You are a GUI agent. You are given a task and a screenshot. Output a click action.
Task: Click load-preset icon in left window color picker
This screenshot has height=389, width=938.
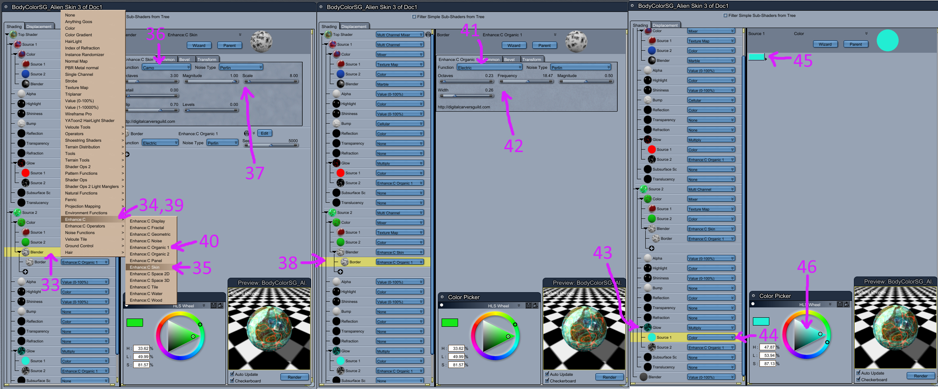pos(220,305)
